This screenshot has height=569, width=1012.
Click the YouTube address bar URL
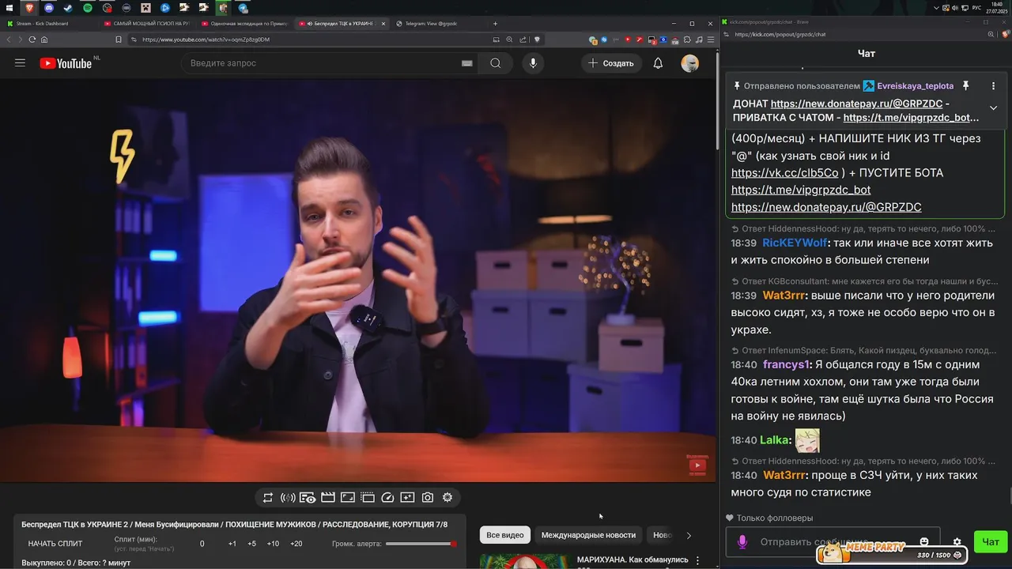tap(206, 40)
